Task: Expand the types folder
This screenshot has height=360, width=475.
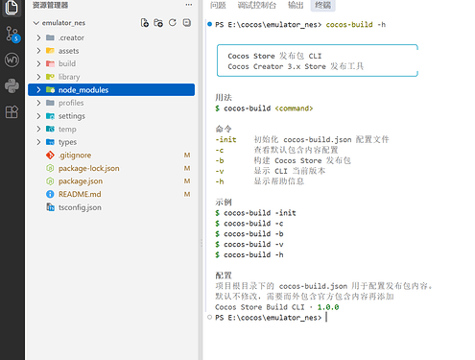Action: (38, 142)
